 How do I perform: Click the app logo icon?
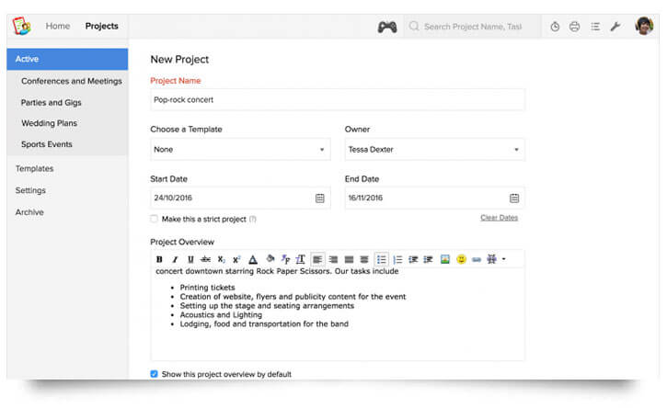click(21, 26)
